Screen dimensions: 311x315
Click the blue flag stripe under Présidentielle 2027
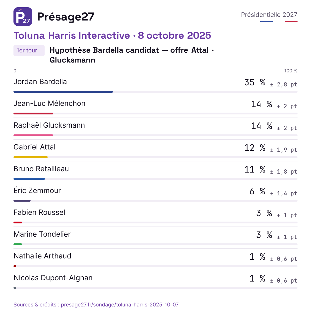[266, 22]
